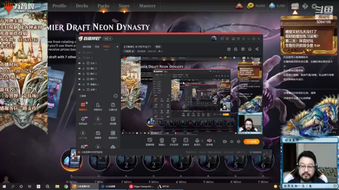Screen dimensions: 339x190
Task: Select the 摄像头 1 layer row
Action: click(x=98, y=84)
